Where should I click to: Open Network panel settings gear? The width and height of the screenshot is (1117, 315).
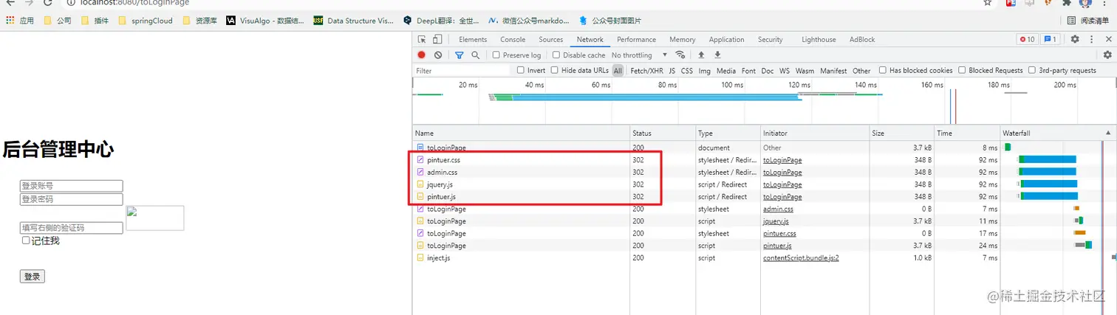coord(1107,55)
